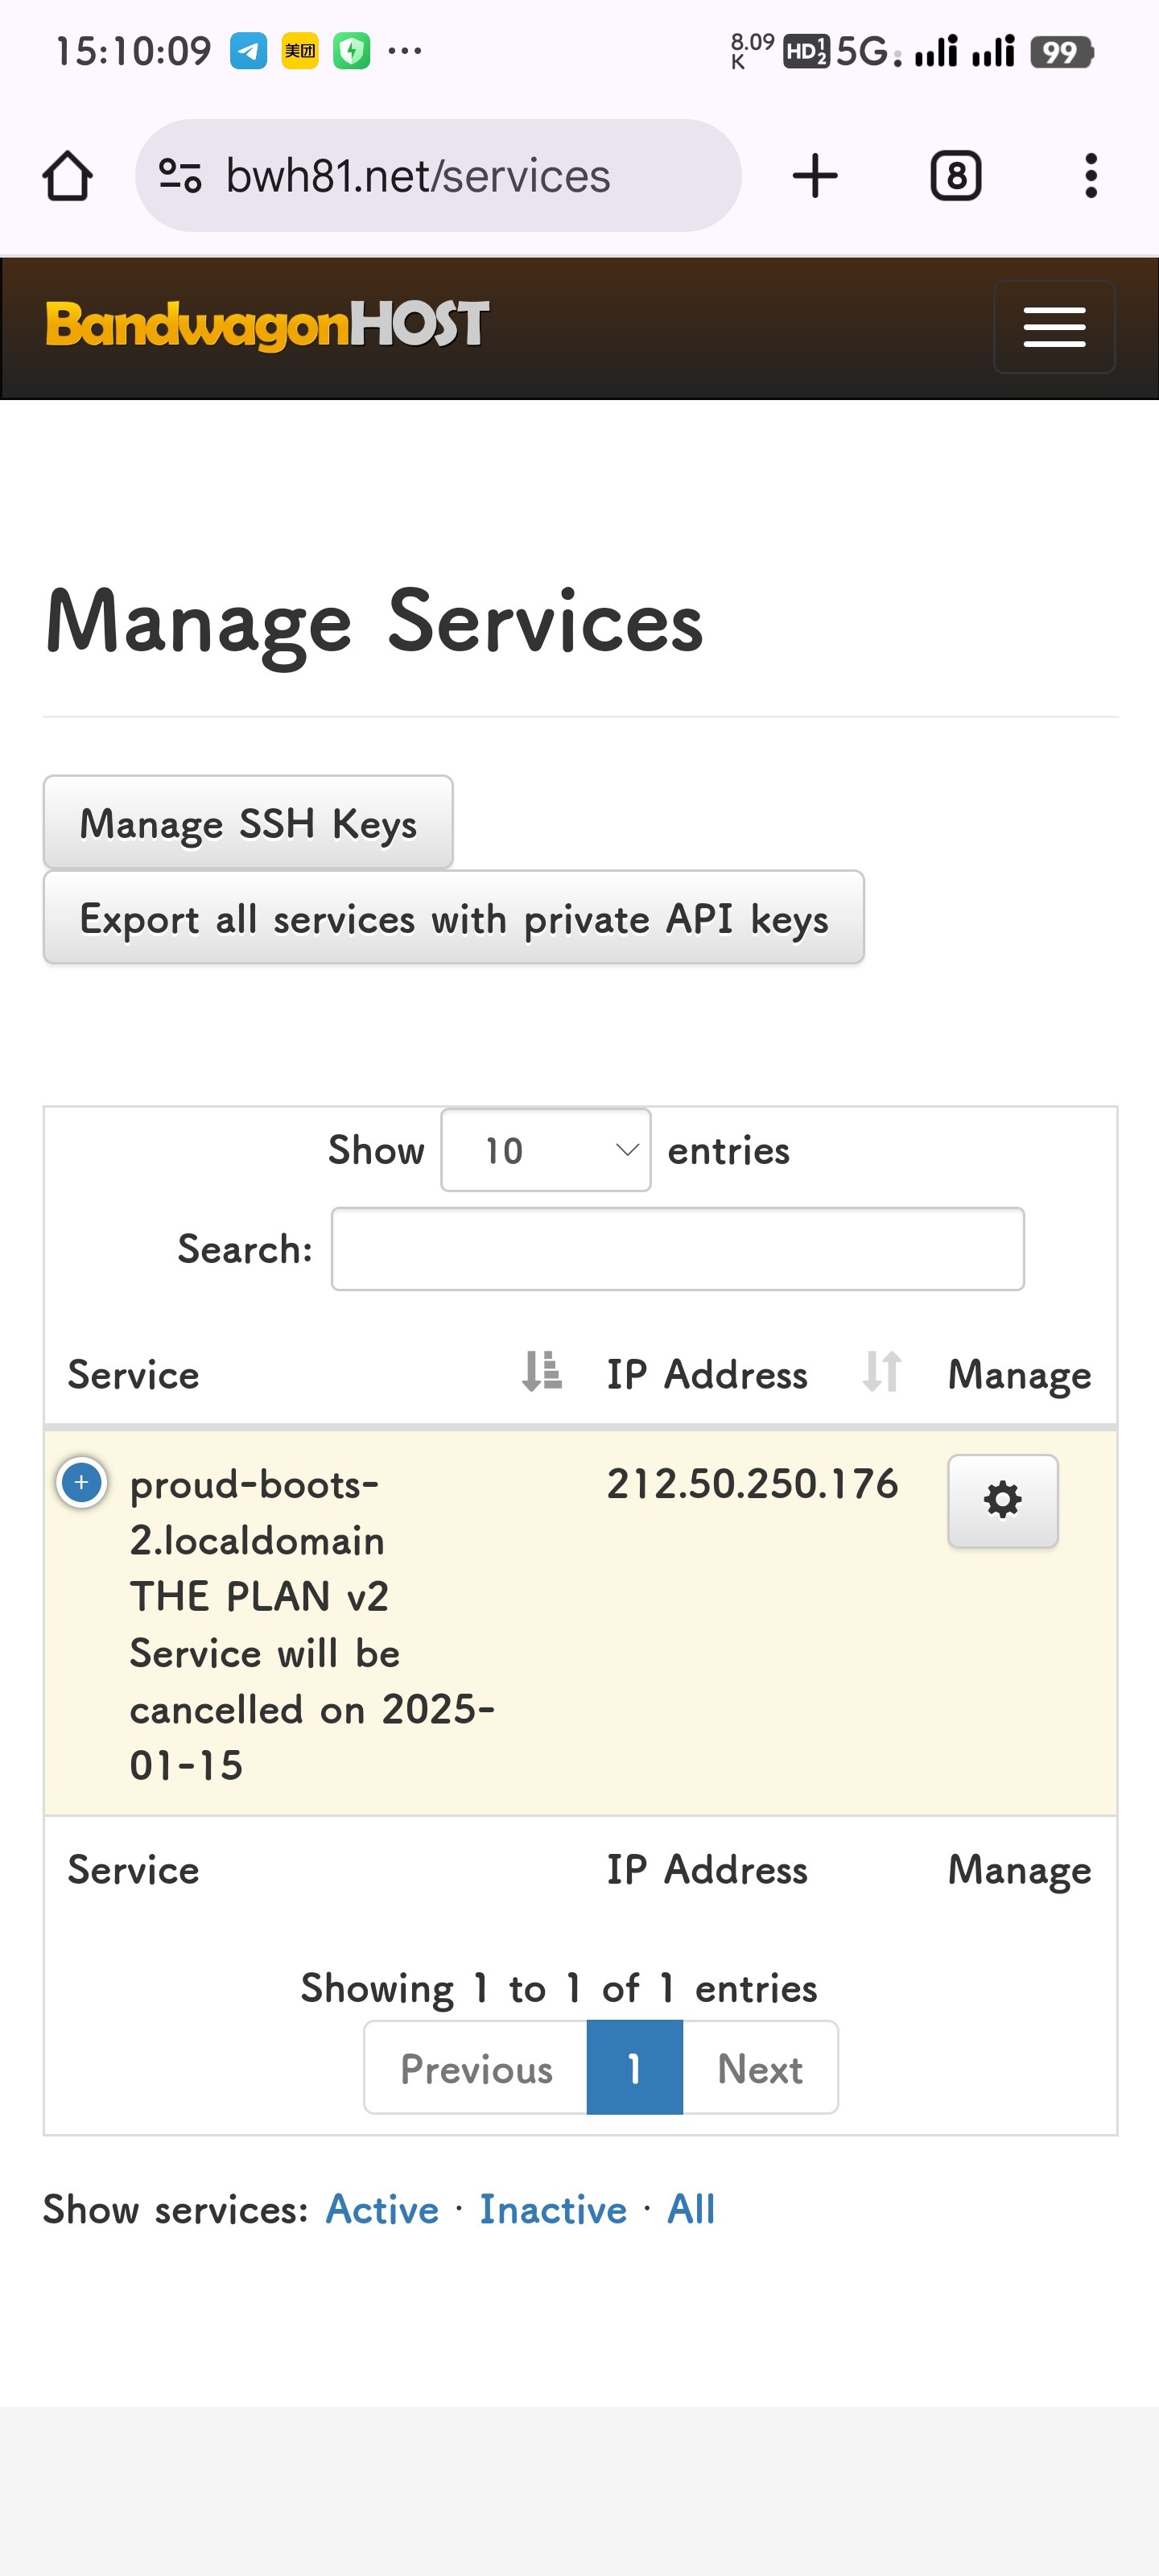This screenshot has height=2576, width=1159.
Task: Click the Previous pagination button
Action: 476,2067
